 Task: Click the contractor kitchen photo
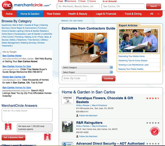pos(89,48)
